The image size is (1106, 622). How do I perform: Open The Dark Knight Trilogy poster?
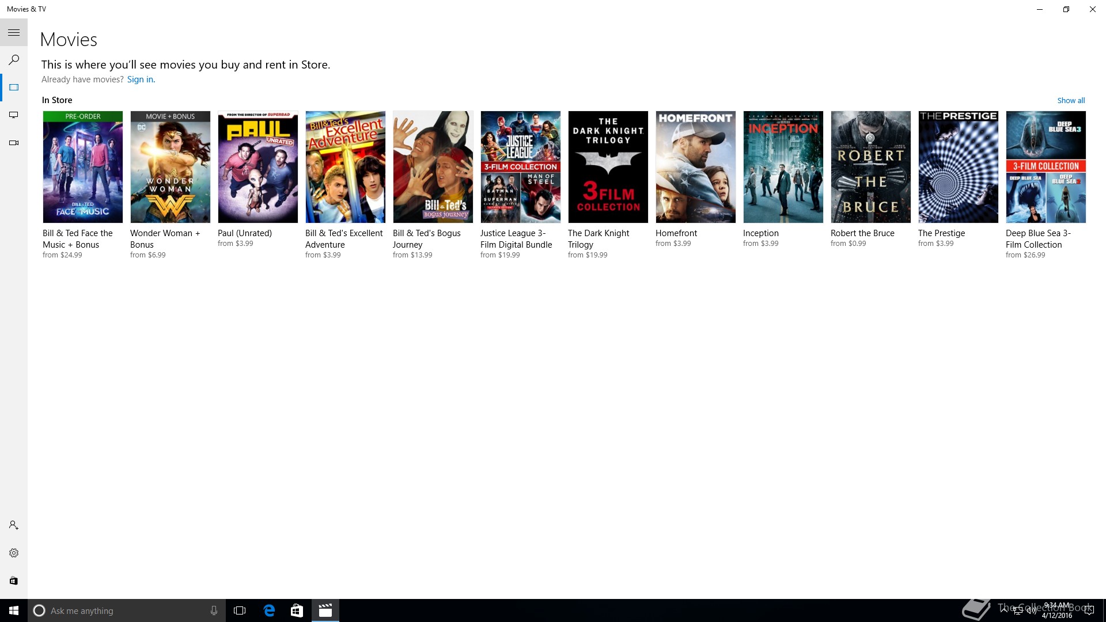pos(608,167)
